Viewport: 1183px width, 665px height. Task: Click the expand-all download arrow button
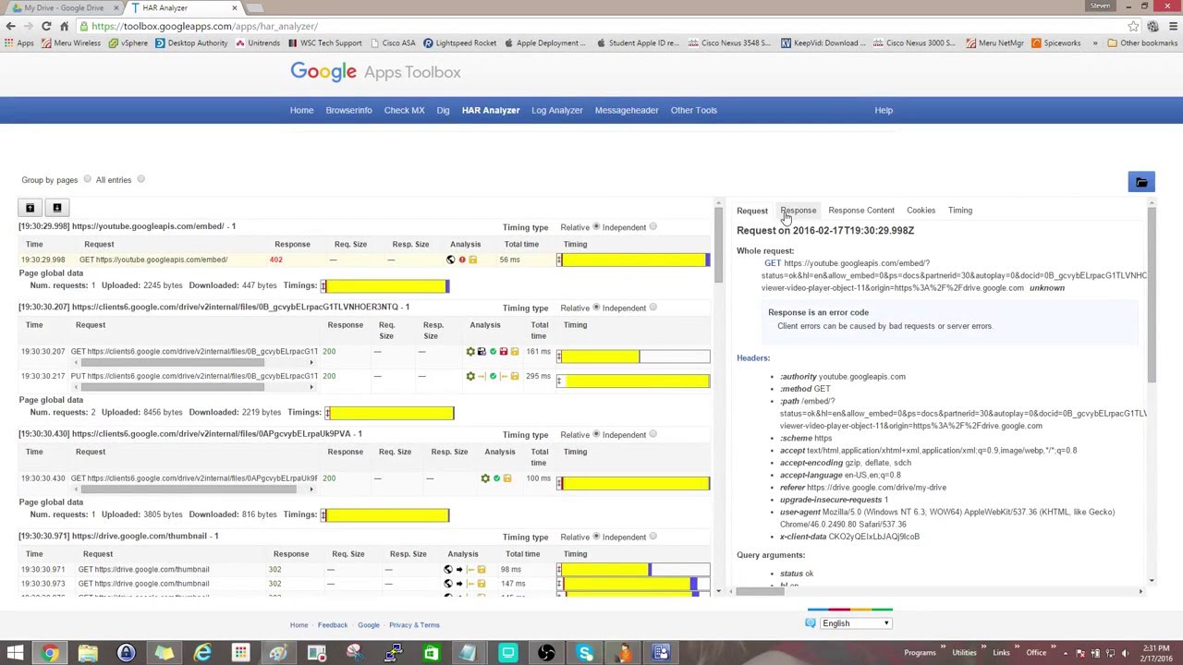pos(56,208)
